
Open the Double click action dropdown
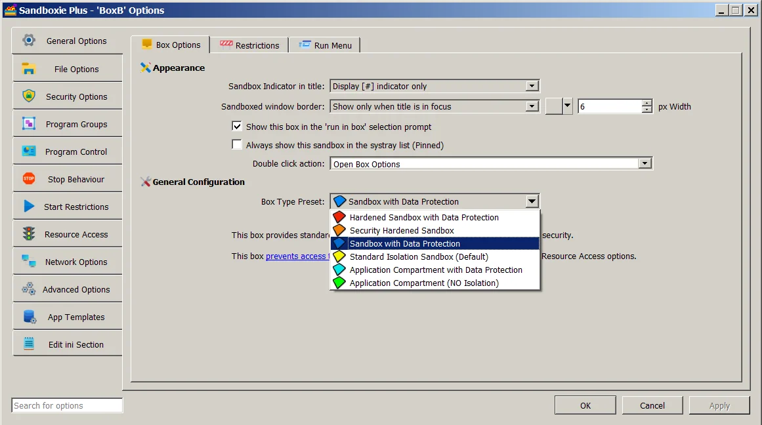tap(645, 163)
